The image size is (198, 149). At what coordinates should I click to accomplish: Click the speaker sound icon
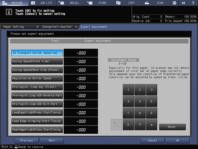(x=183, y=3)
